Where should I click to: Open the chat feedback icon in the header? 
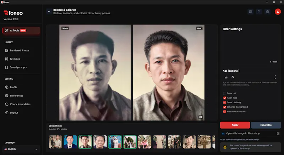[251, 12]
